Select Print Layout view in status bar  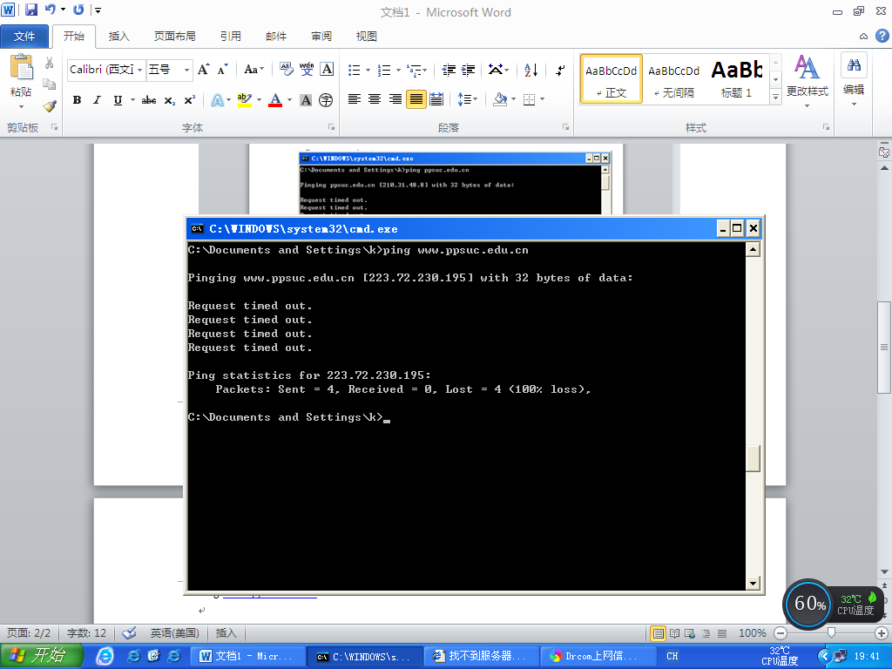pyautogui.click(x=659, y=632)
